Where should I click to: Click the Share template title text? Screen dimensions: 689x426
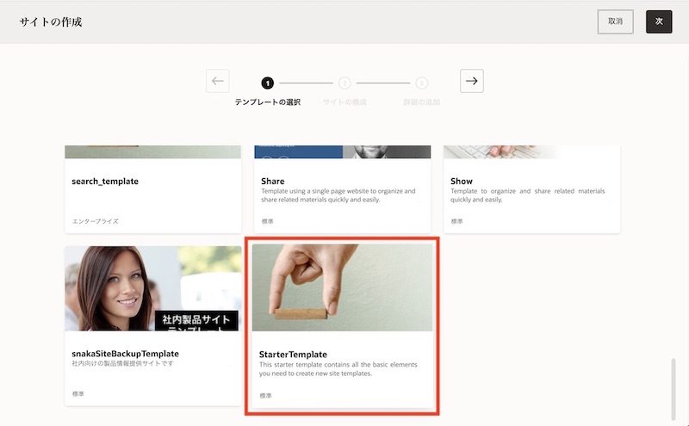[273, 182]
